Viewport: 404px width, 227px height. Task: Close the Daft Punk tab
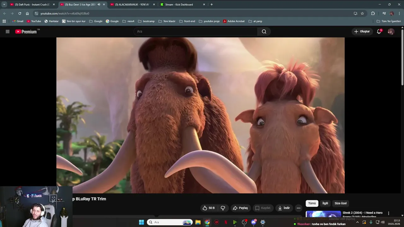[x=54, y=4]
